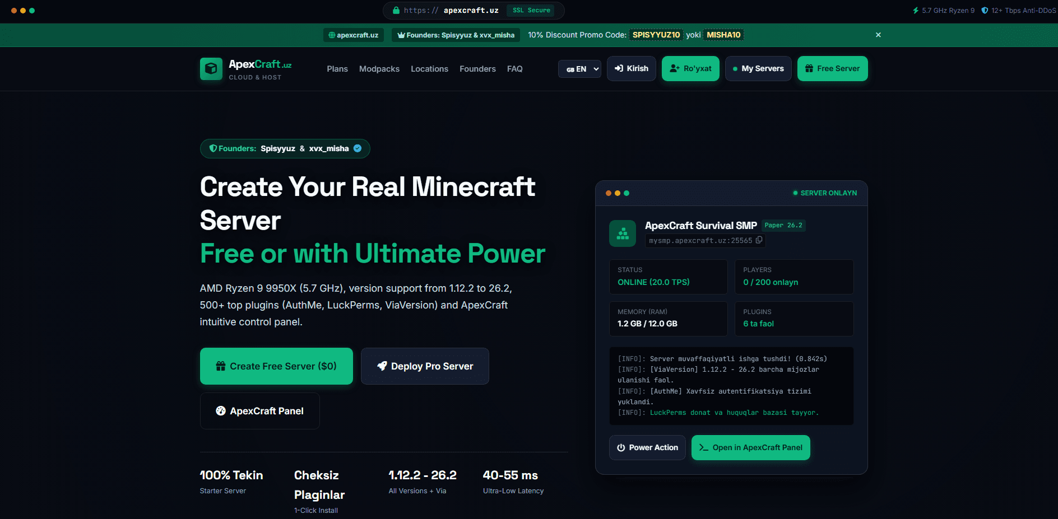Click the Kirish login button
The width and height of the screenshot is (1058, 519).
631,68
